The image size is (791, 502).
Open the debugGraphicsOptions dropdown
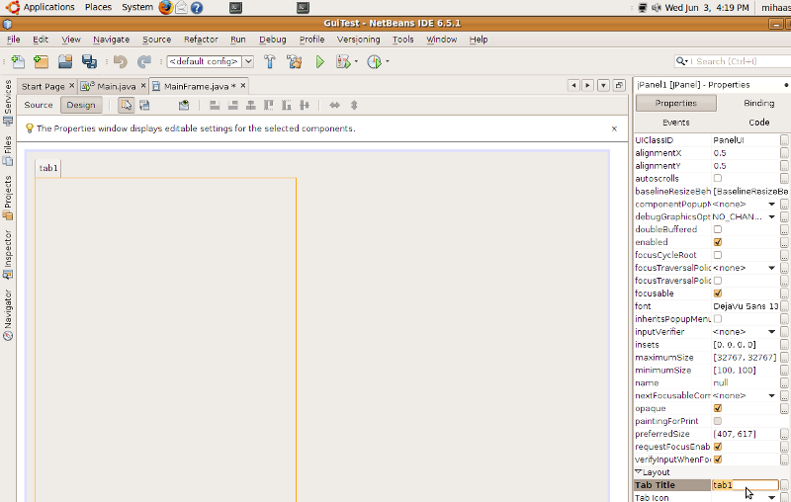click(772, 216)
